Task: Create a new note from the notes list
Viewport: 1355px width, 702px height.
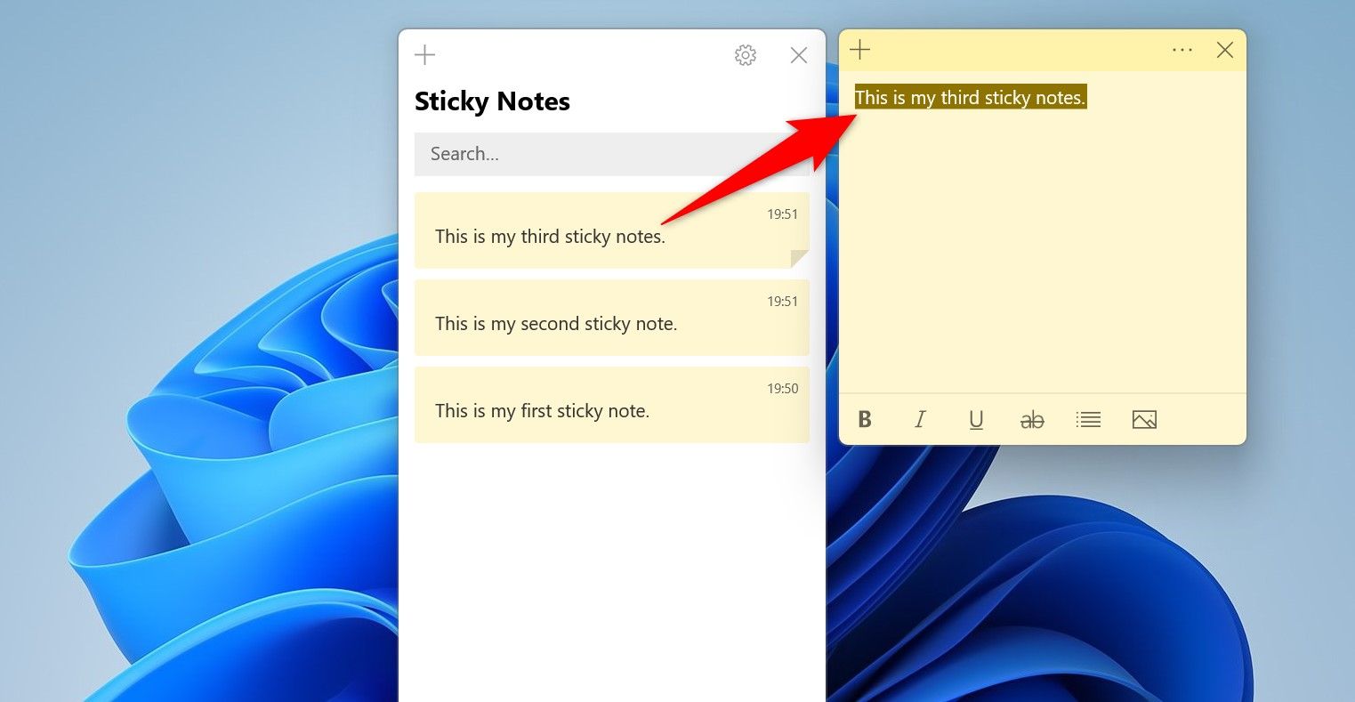Action: tap(424, 54)
